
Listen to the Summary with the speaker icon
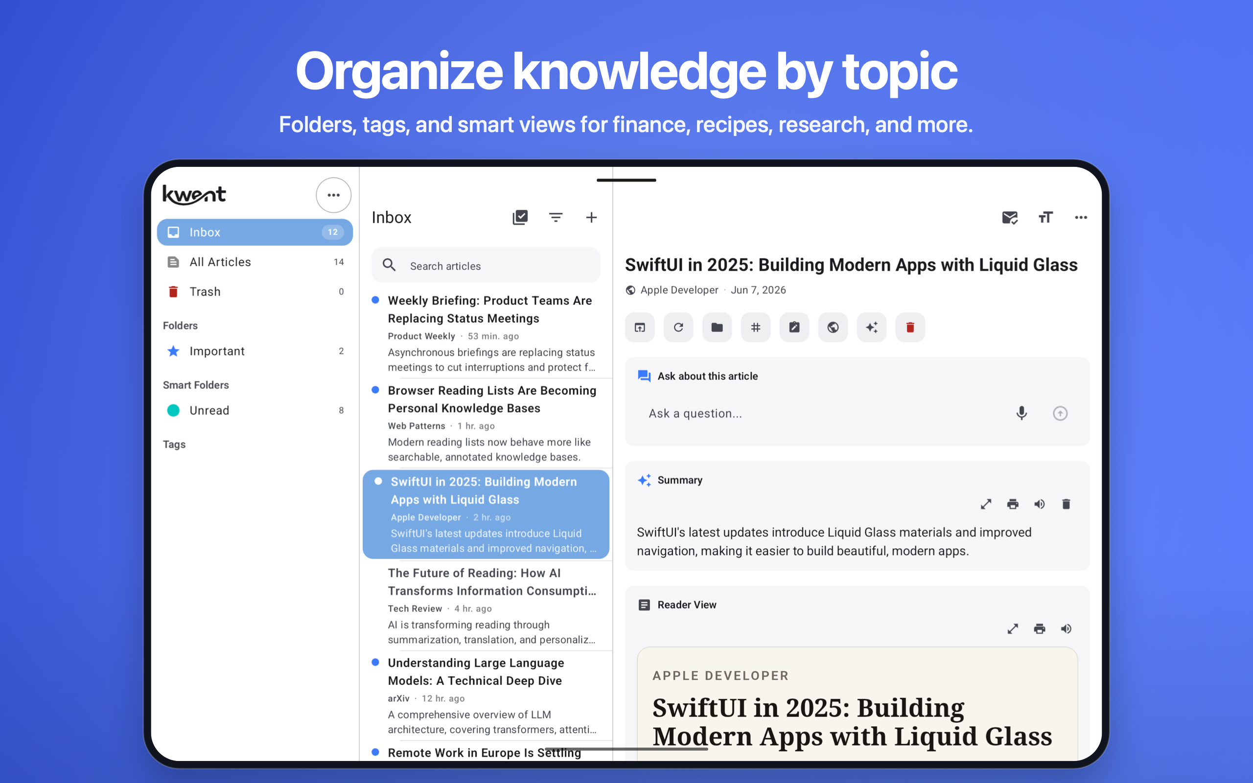[1039, 504]
